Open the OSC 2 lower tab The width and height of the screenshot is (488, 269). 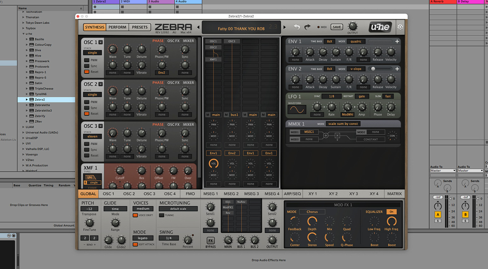click(129, 194)
